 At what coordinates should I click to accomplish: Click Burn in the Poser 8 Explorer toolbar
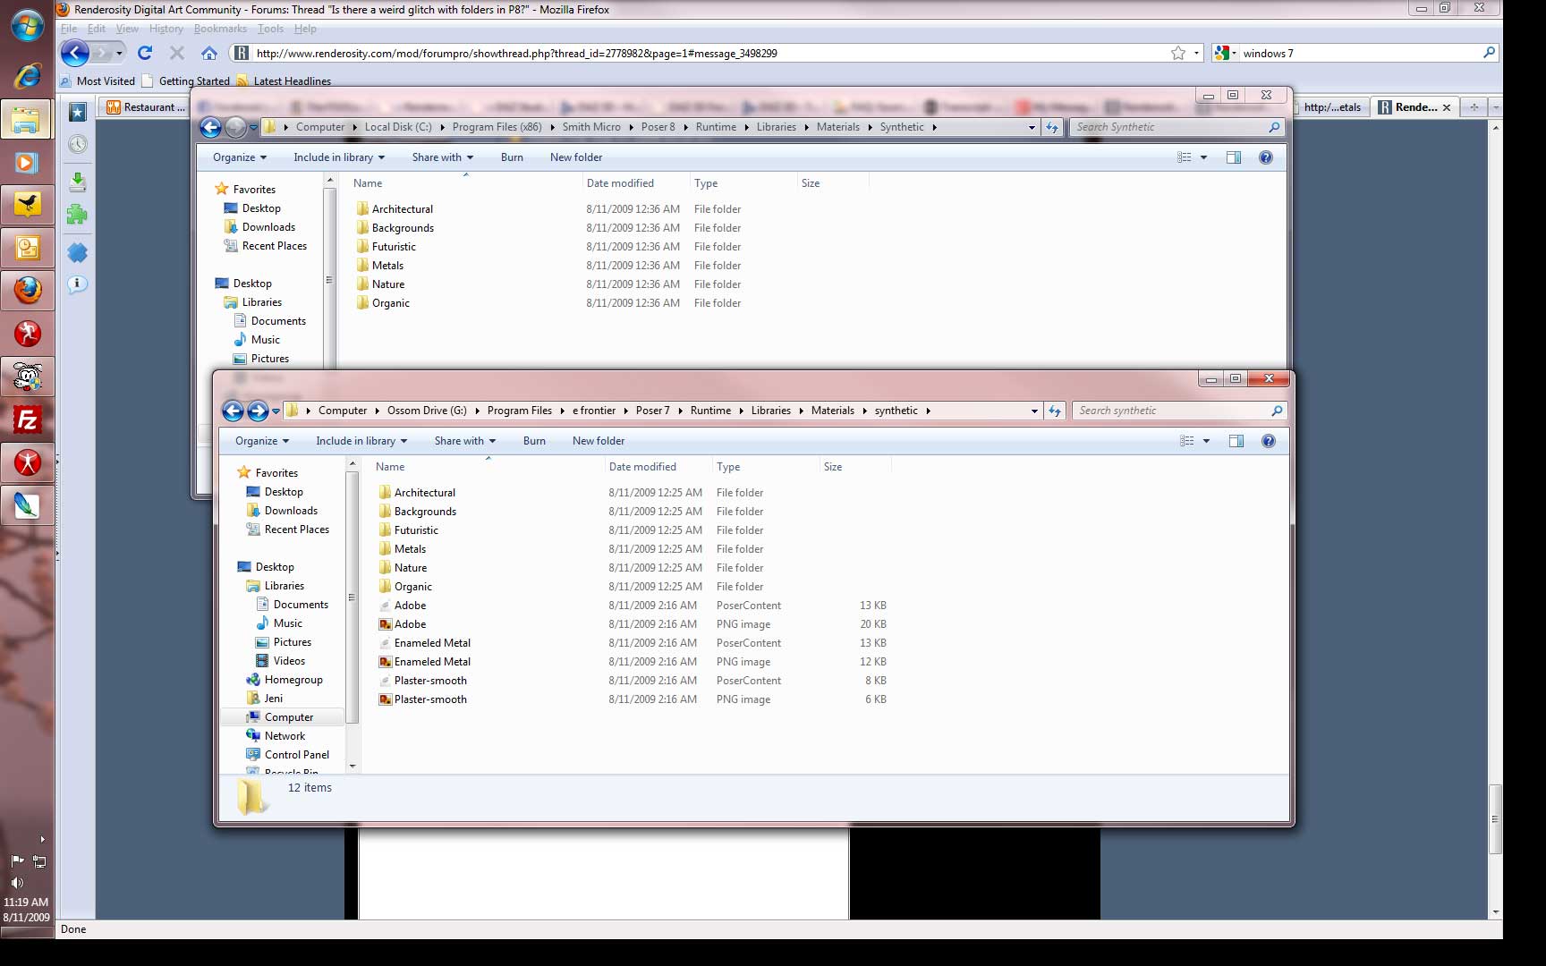point(512,157)
